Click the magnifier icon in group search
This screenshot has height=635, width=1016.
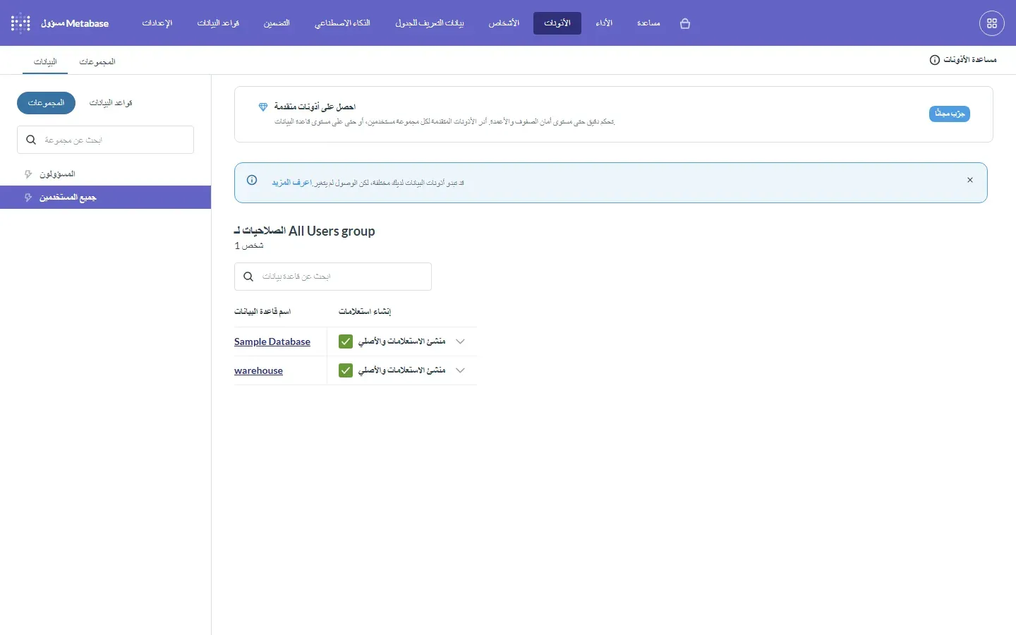tap(31, 140)
